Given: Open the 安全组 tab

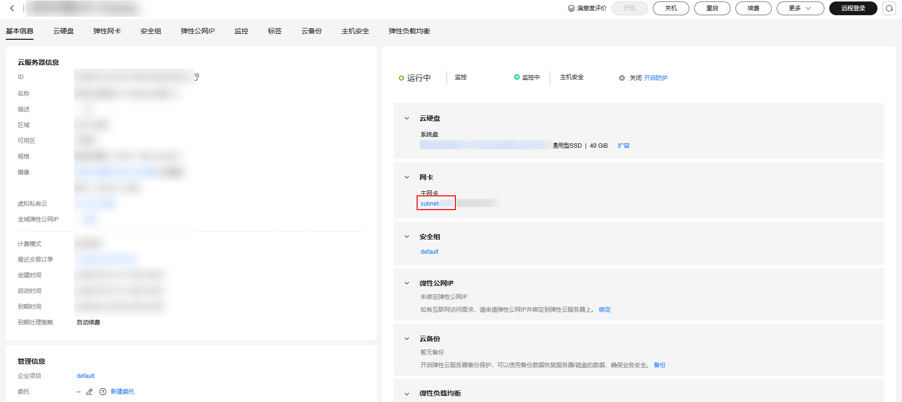Looking at the screenshot, I should [151, 31].
